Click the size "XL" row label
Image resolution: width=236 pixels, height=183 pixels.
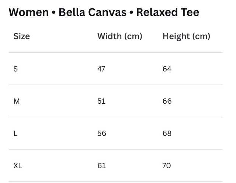pyautogui.click(x=18, y=166)
